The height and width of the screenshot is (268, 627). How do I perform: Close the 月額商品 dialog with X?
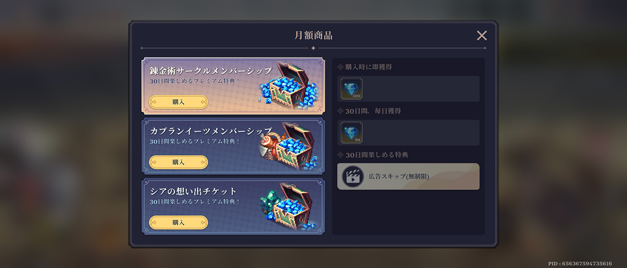coord(482,35)
